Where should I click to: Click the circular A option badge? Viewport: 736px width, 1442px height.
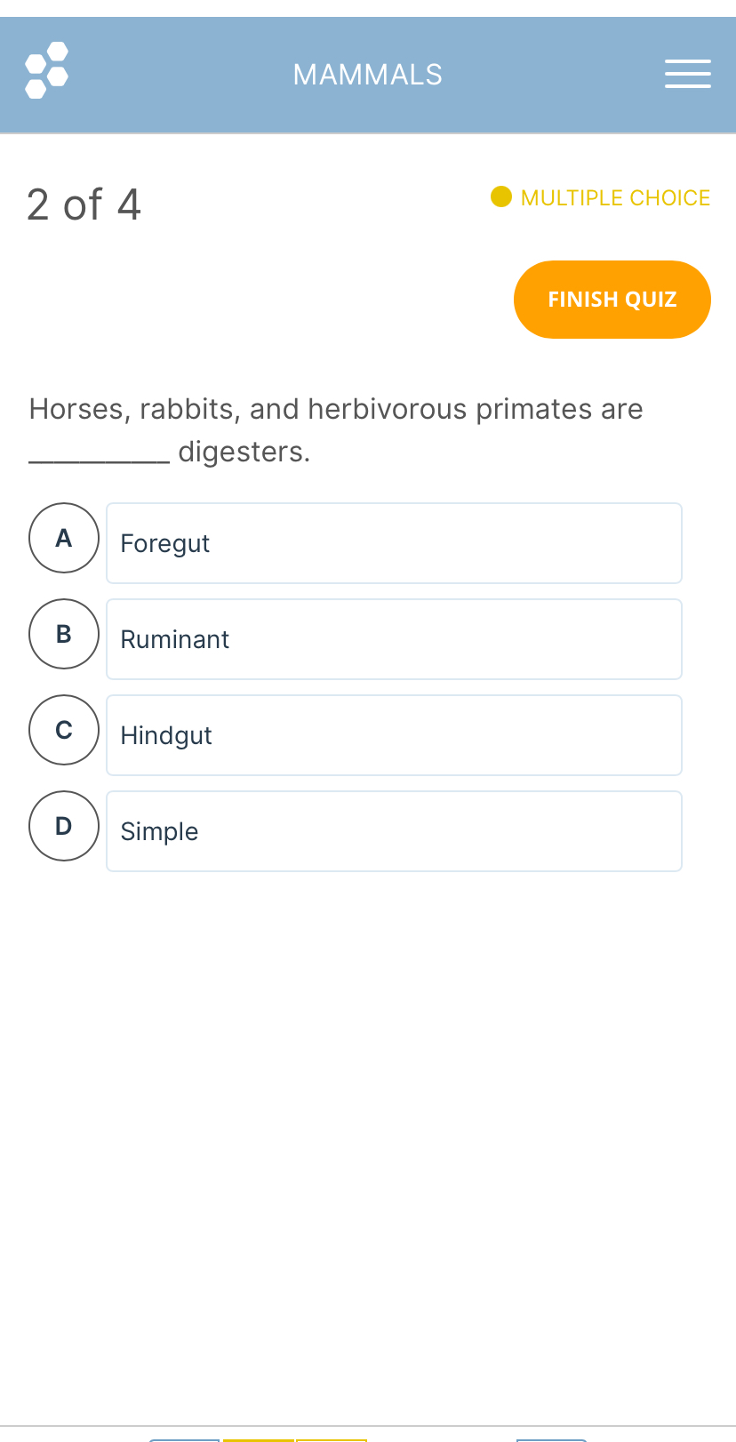(63, 538)
